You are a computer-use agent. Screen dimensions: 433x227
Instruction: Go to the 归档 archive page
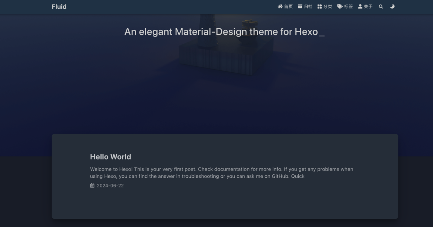click(x=308, y=6)
